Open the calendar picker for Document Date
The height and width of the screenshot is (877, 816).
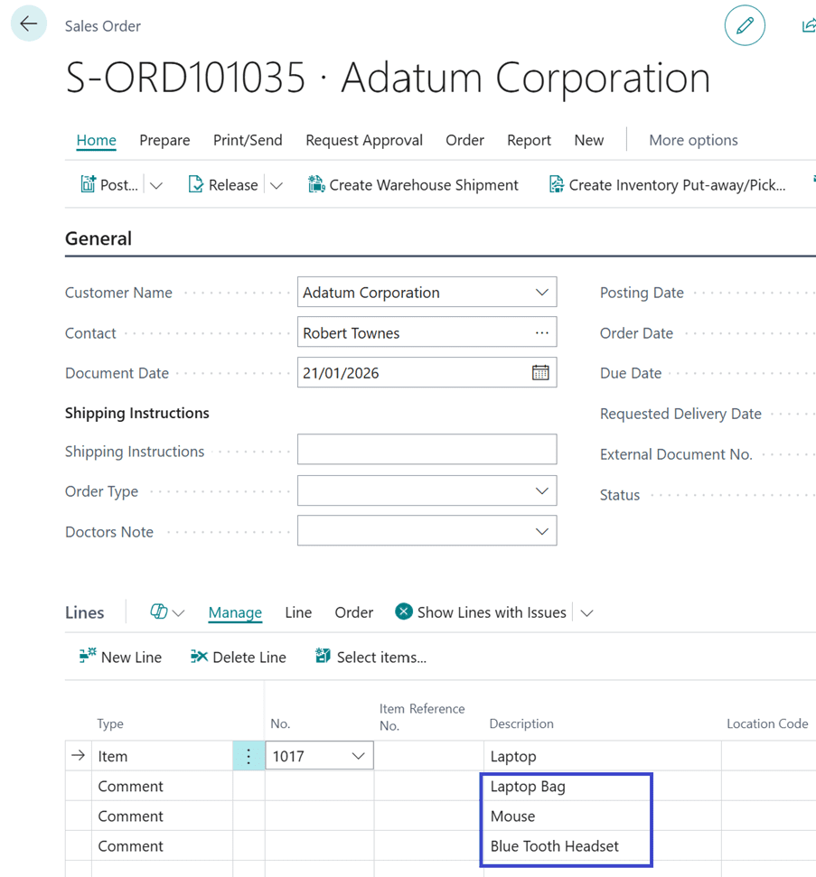(540, 373)
